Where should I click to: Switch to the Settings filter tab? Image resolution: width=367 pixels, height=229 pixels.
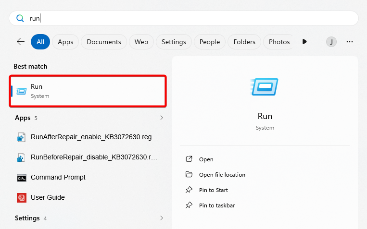[x=174, y=42]
